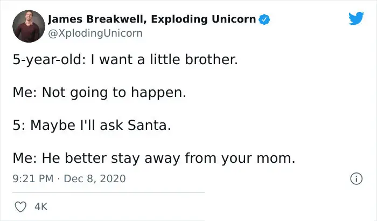
Task: Click the phrase "I want a little"
Action: (x=135, y=59)
